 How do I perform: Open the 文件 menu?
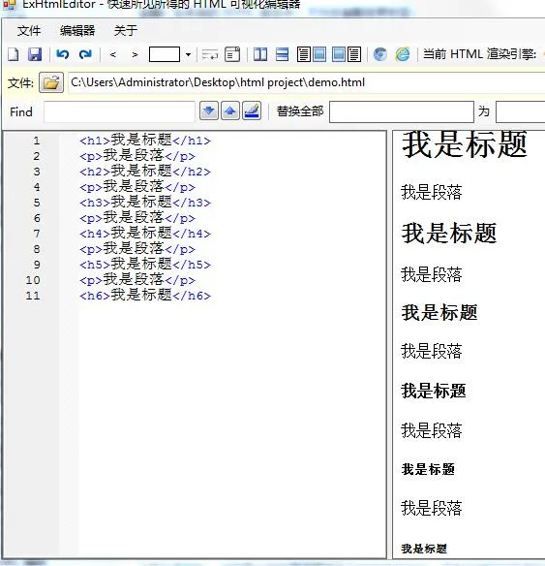[29, 31]
